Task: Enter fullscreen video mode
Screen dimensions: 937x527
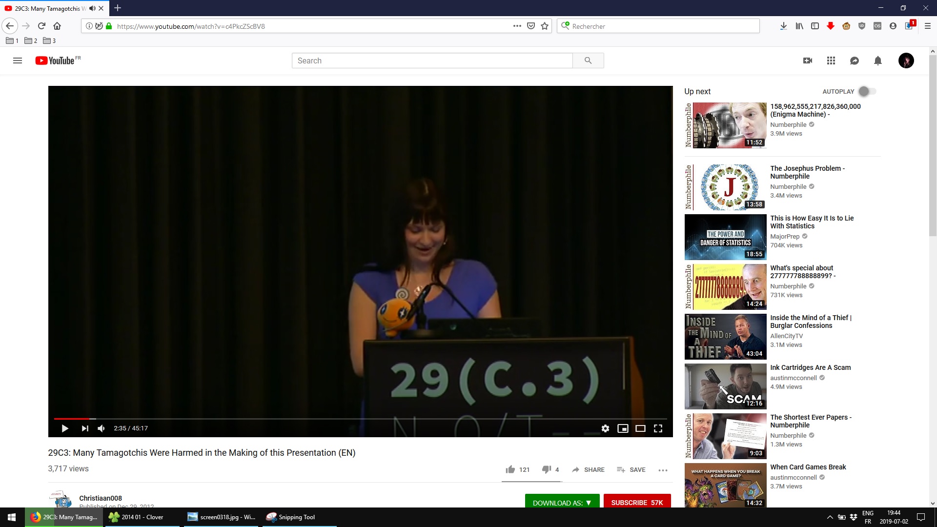Action: [658, 428]
